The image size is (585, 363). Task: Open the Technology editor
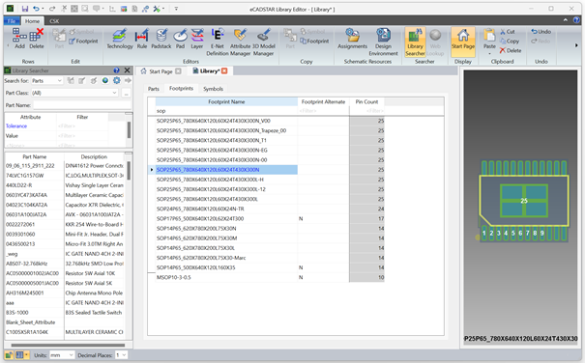[x=120, y=40]
